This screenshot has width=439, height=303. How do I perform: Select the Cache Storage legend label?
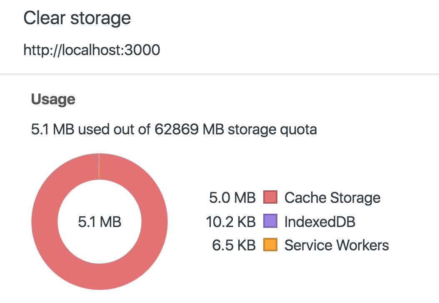click(x=332, y=197)
